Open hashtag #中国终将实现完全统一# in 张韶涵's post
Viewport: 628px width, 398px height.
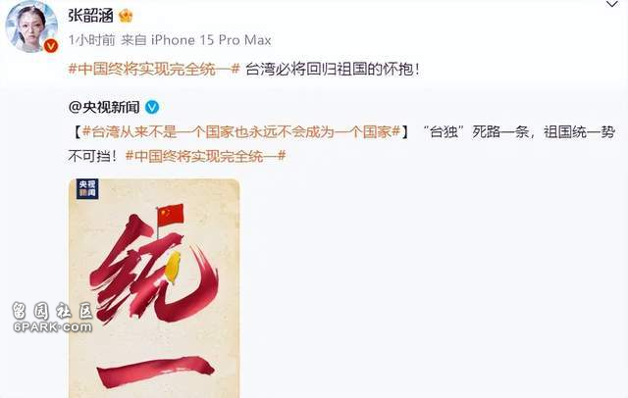(154, 69)
